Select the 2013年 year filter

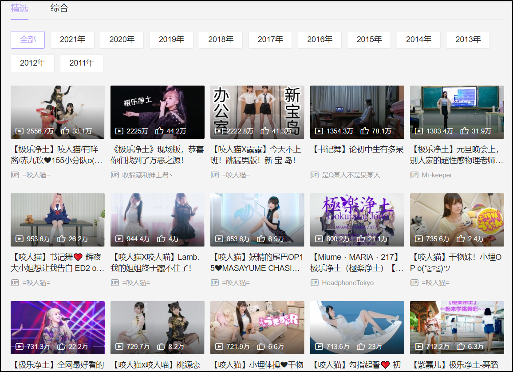[468, 40]
